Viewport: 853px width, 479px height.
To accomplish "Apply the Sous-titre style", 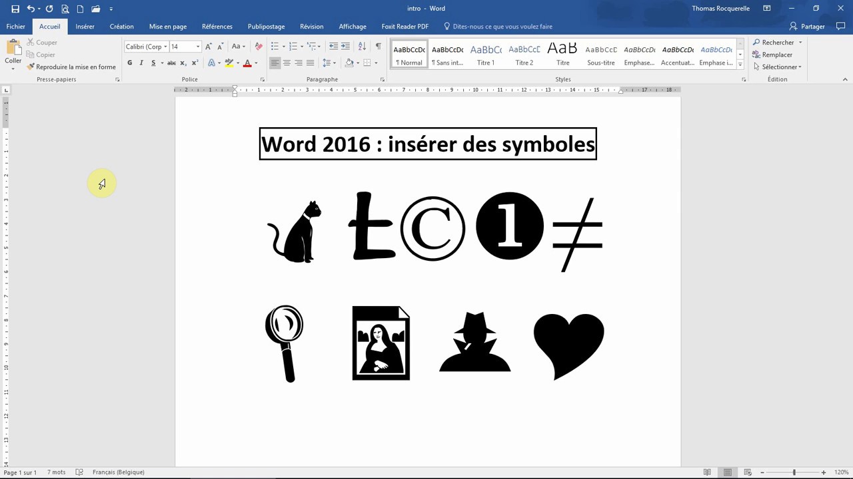I will click(x=601, y=54).
